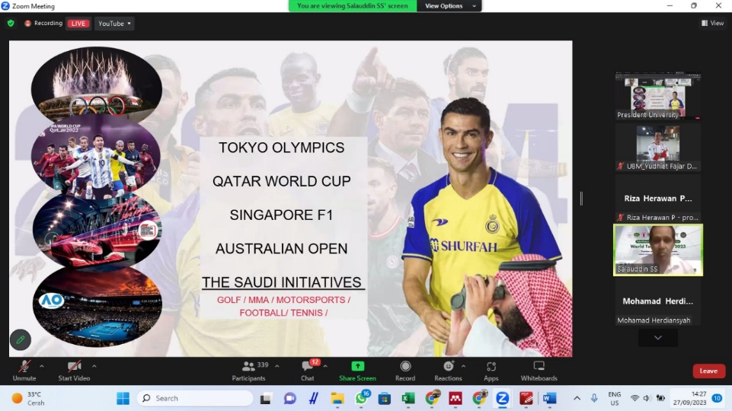The height and width of the screenshot is (411, 732).
Task: Click the red Leave button
Action: pos(708,371)
